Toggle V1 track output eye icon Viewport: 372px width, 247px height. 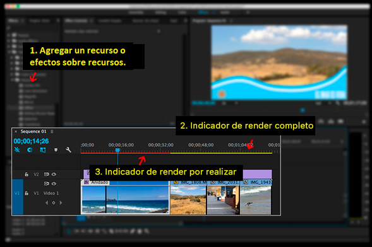tap(54, 183)
